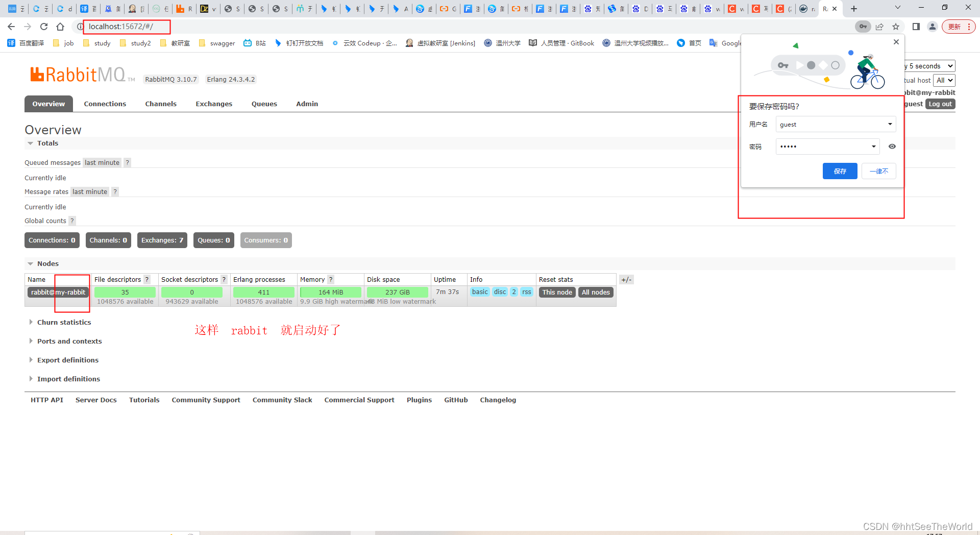Screen dimensions: 980x535
Task: Click the All nodes reset stats button
Action: pyautogui.click(x=596, y=293)
